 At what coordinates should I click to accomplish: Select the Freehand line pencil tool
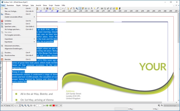point(71,8)
